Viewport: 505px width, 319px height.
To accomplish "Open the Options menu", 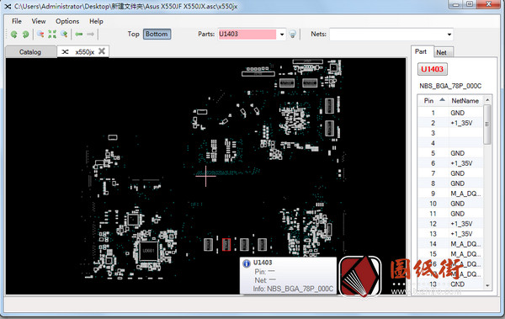I will [67, 21].
